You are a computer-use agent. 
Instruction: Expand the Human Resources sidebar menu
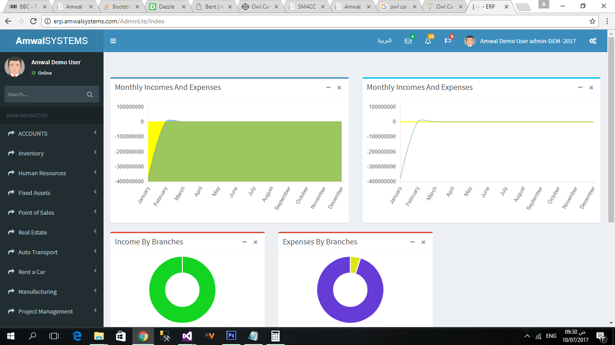click(x=42, y=173)
